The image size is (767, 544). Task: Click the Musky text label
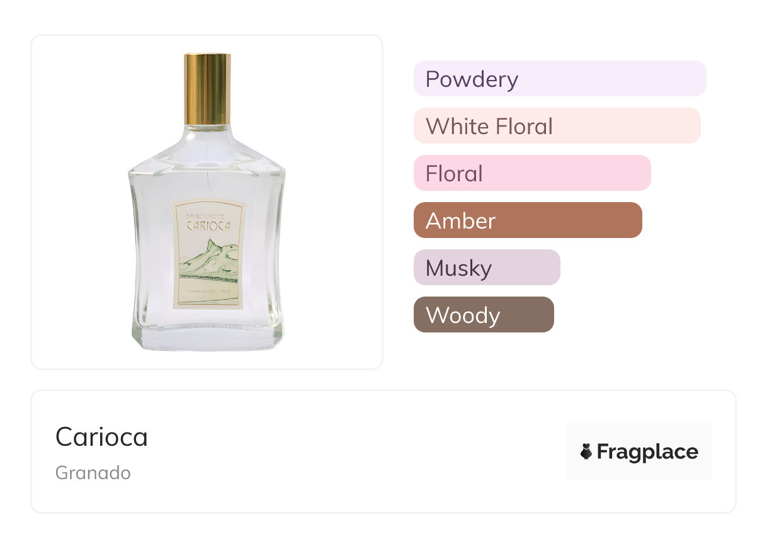point(458,268)
